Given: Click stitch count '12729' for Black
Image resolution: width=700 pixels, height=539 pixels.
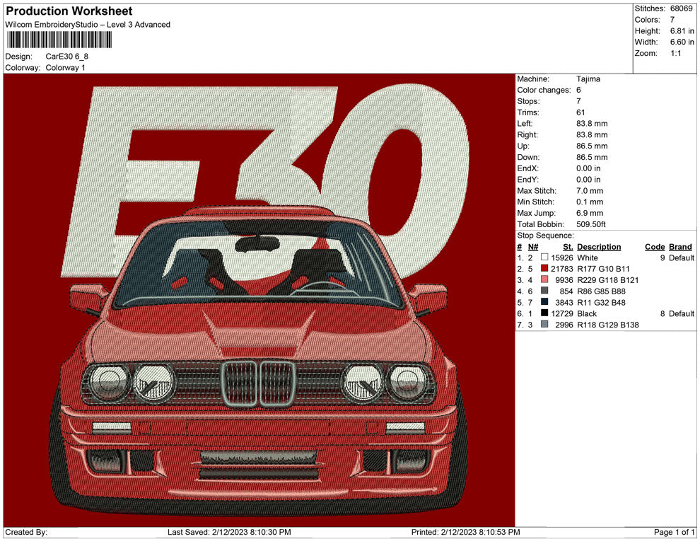Looking at the screenshot, I should 562,313.
